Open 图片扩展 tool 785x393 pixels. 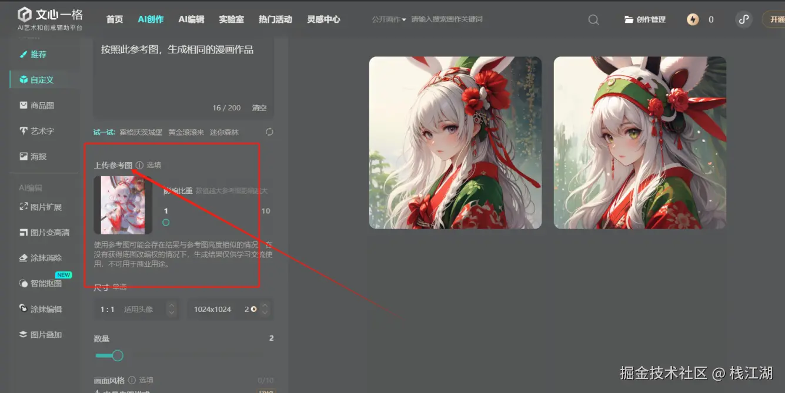[x=41, y=207]
